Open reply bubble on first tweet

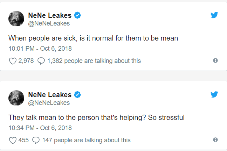41,61
